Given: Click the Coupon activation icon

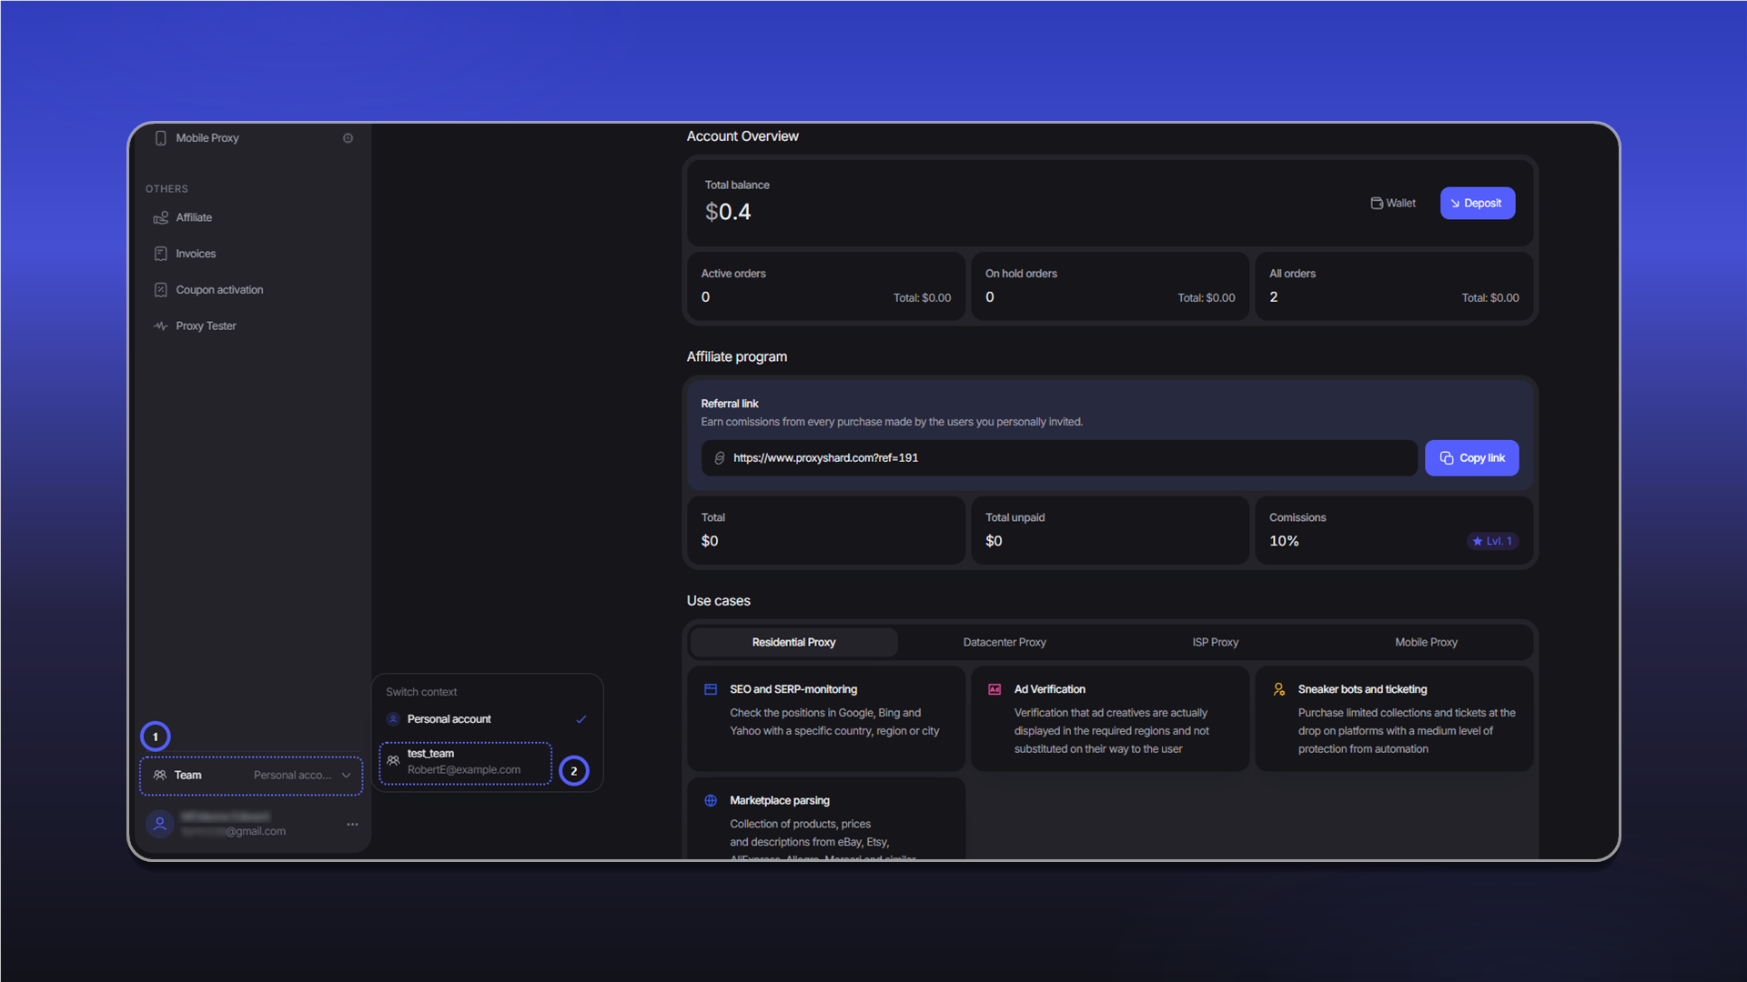Looking at the screenshot, I should [161, 290].
